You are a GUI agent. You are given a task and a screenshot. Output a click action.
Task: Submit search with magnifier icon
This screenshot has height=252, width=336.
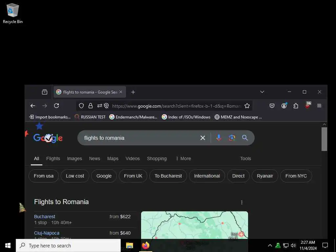click(245, 137)
